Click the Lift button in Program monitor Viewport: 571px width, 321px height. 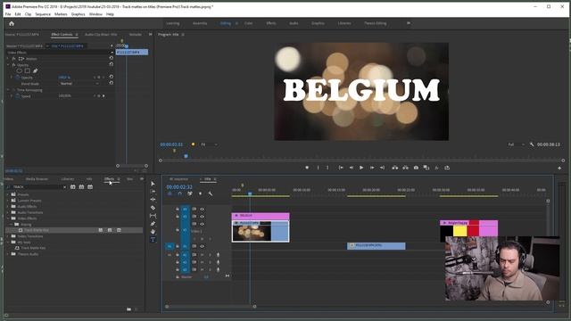[x=394, y=168]
